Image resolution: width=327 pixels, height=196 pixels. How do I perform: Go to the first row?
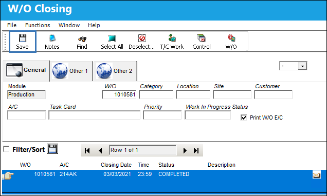(87, 150)
